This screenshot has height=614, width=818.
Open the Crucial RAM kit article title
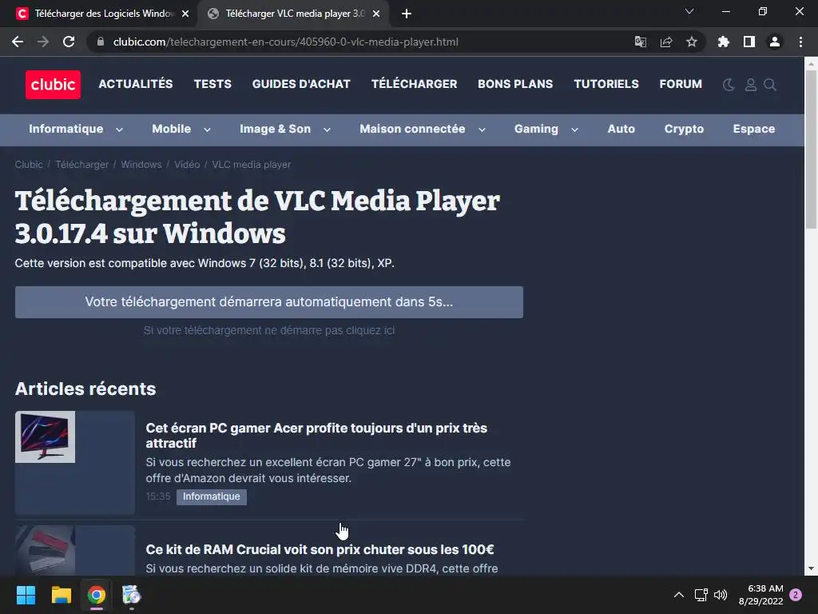320,549
